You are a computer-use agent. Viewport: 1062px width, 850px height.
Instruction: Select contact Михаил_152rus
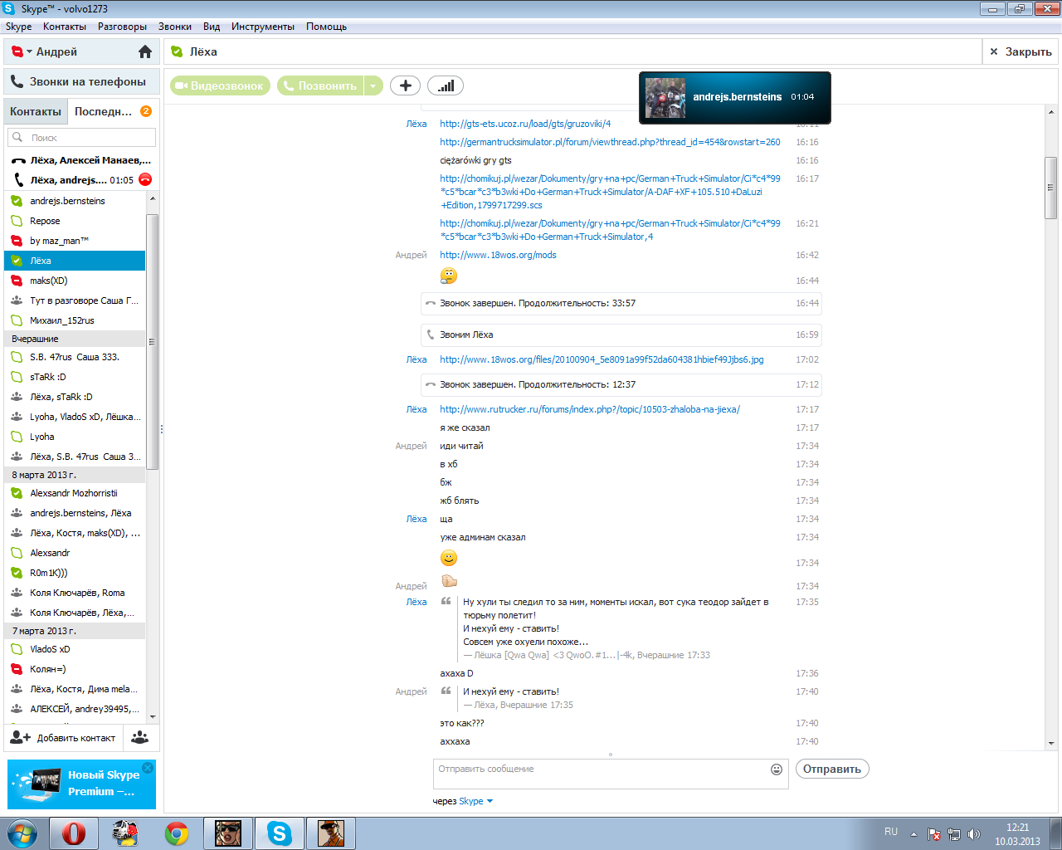pyautogui.click(x=76, y=320)
